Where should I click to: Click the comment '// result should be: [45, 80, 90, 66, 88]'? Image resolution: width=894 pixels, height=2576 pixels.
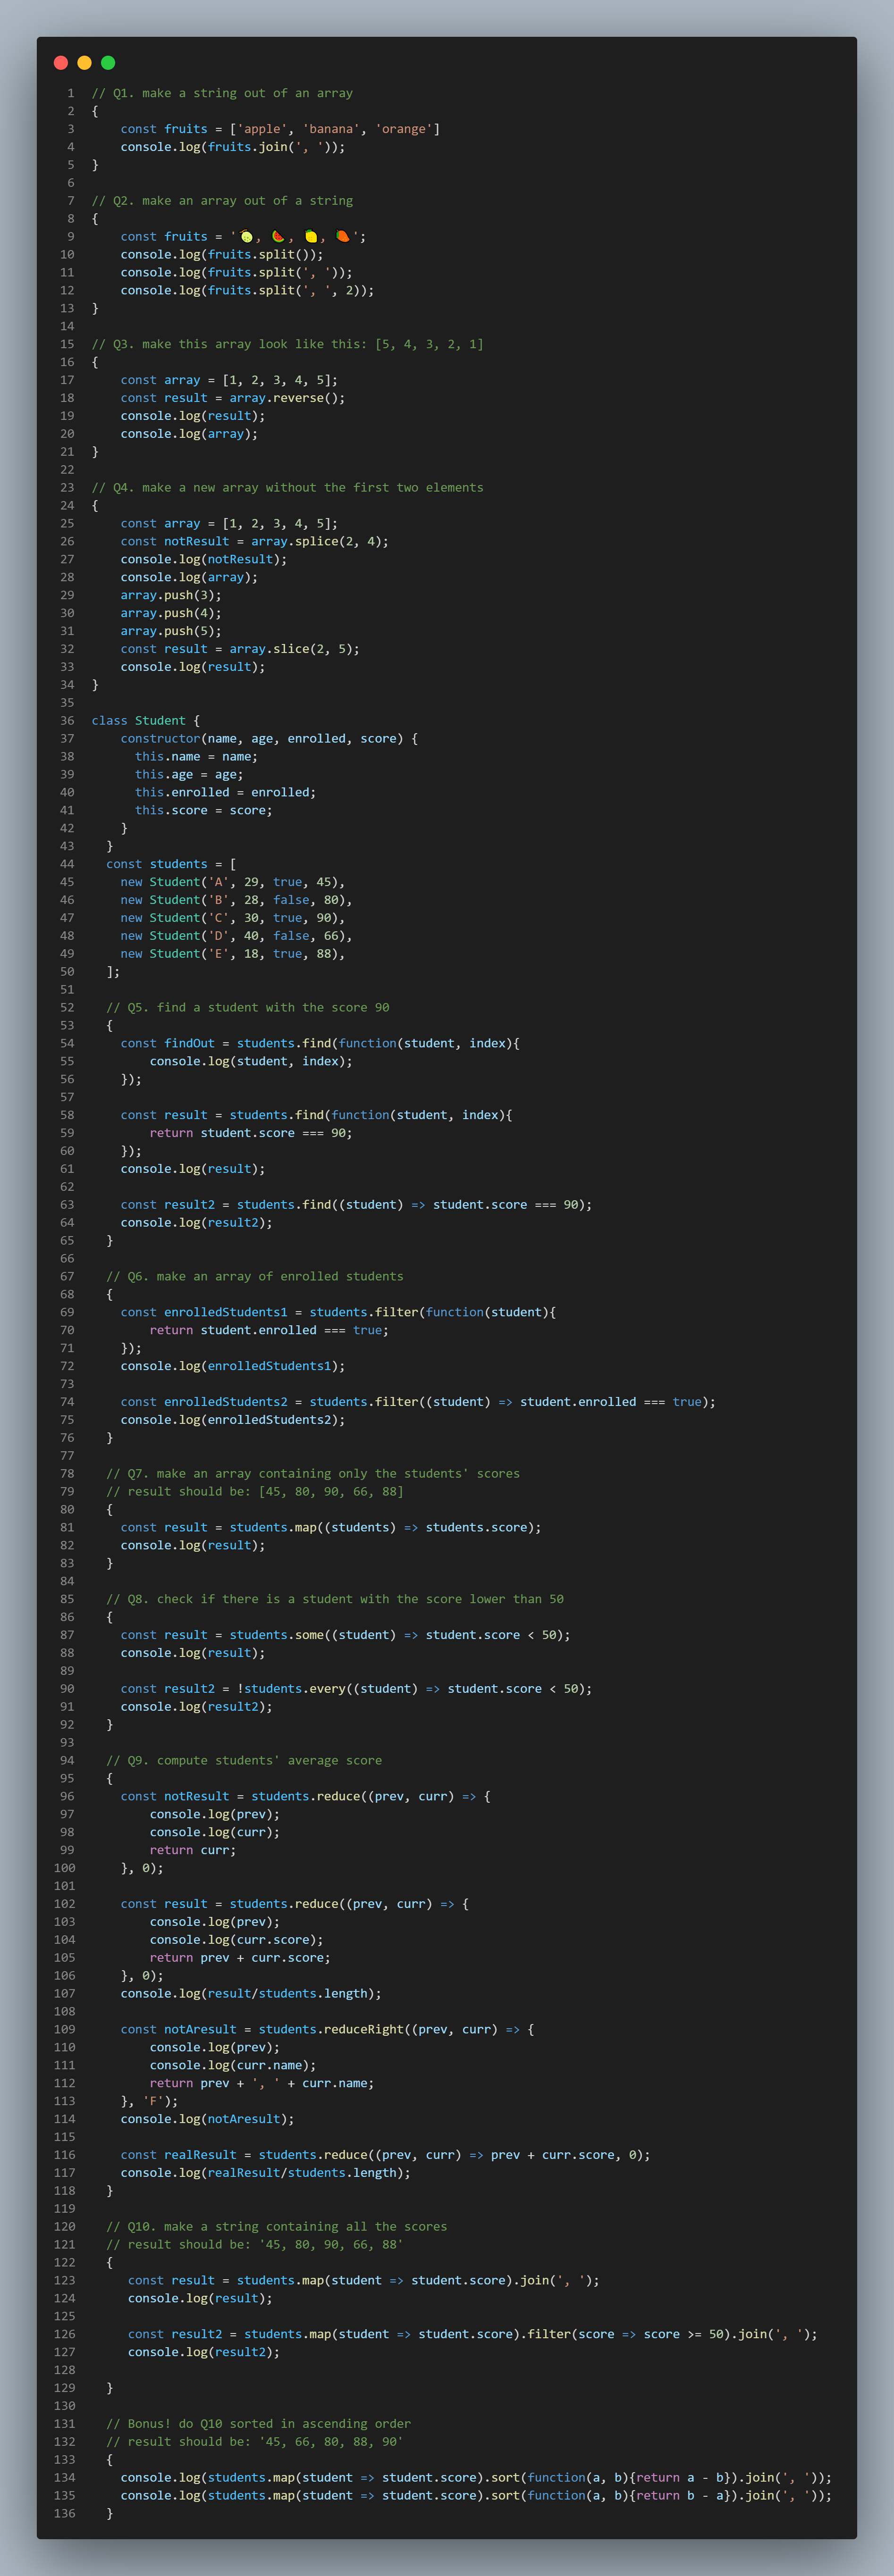[x=255, y=1492]
